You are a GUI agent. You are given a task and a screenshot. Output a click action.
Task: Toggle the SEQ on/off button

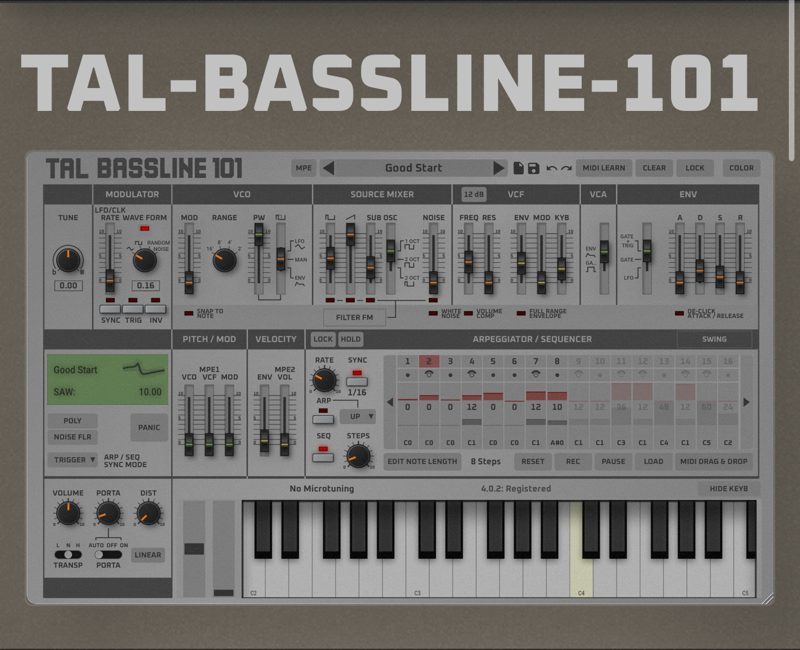tap(323, 457)
